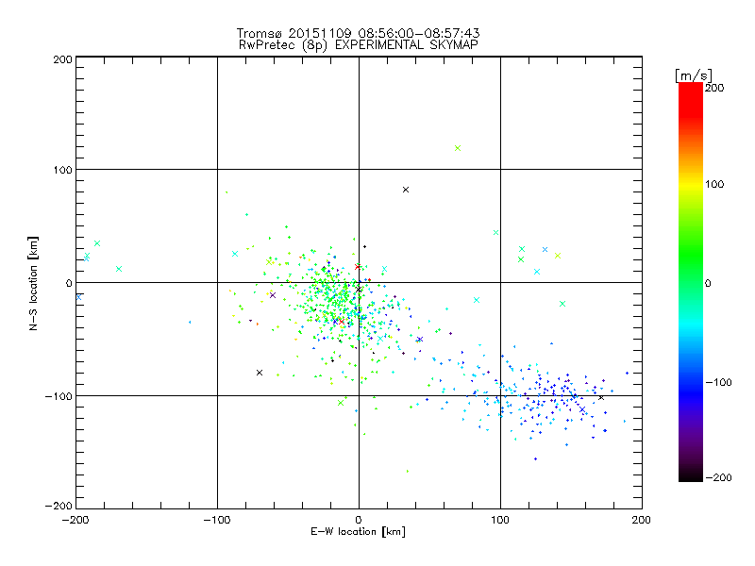The image size is (755, 566).
Task: Click the colorbar's '-200' bottom label
Action: (x=718, y=477)
